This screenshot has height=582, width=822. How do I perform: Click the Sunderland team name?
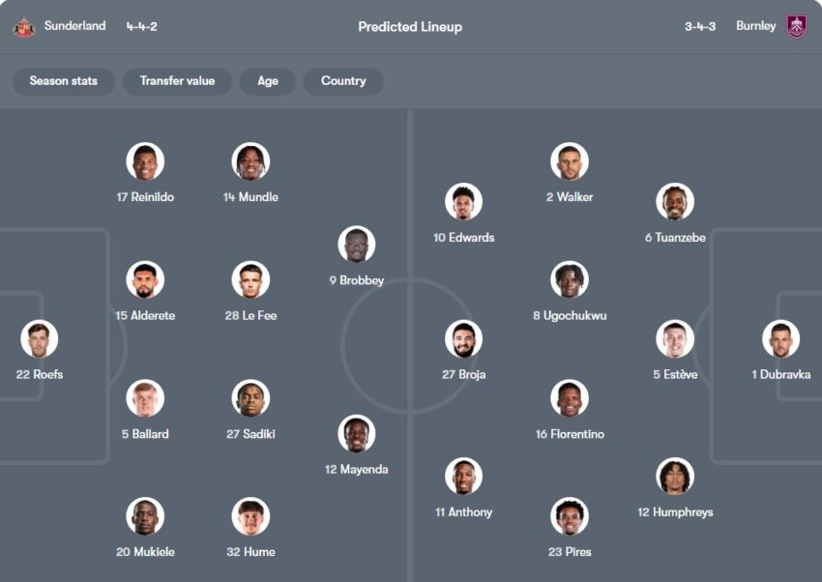click(x=74, y=26)
